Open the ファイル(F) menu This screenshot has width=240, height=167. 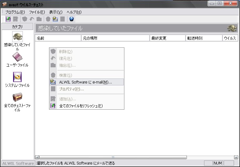point(37,12)
